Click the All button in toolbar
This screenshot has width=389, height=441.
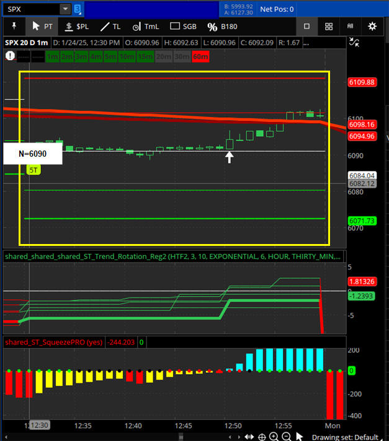[350, 27]
